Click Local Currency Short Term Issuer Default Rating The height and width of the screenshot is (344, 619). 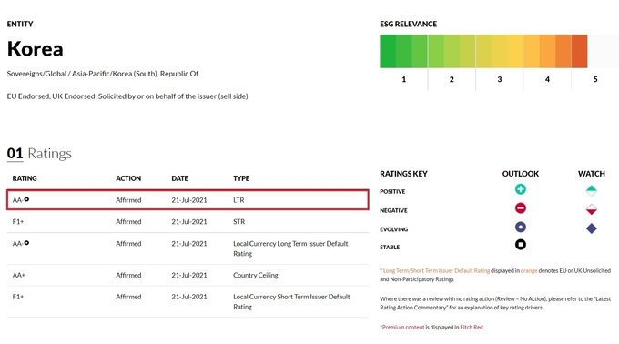pyautogui.click(x=291, y=301)
